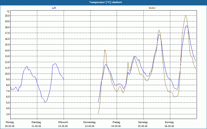Click the Boden peak at 20 degrees Sunday
Viewport: 207px width, 129px height.
click(186, 15)
